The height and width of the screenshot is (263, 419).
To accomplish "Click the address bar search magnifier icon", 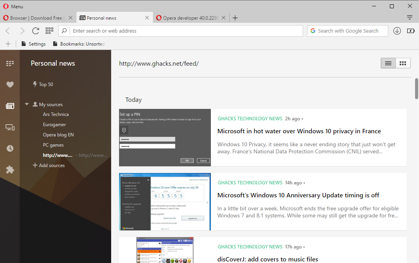I will point(64,31).
